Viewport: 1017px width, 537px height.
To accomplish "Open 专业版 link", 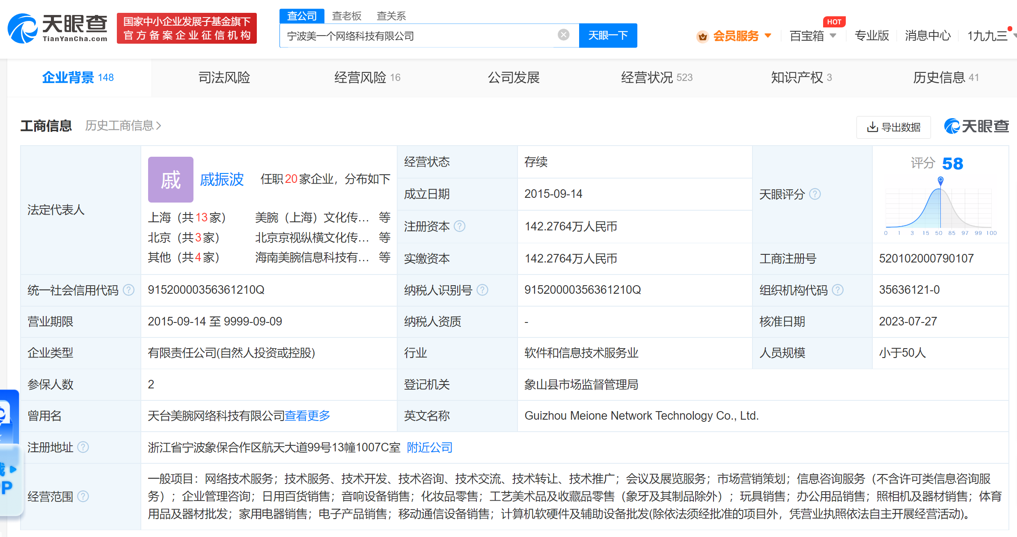I will pos(872,36).
